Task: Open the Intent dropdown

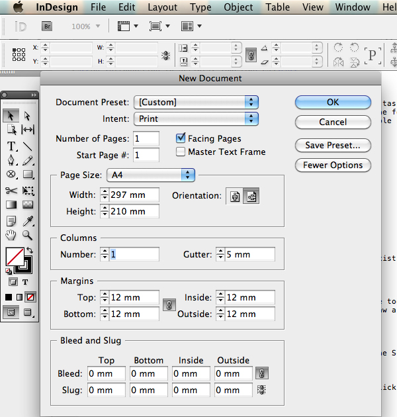Action: tap(197, 118)
